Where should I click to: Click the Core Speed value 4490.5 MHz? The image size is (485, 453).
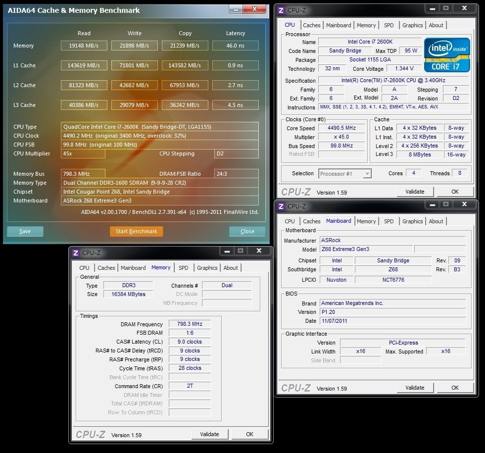pos(341,128)
